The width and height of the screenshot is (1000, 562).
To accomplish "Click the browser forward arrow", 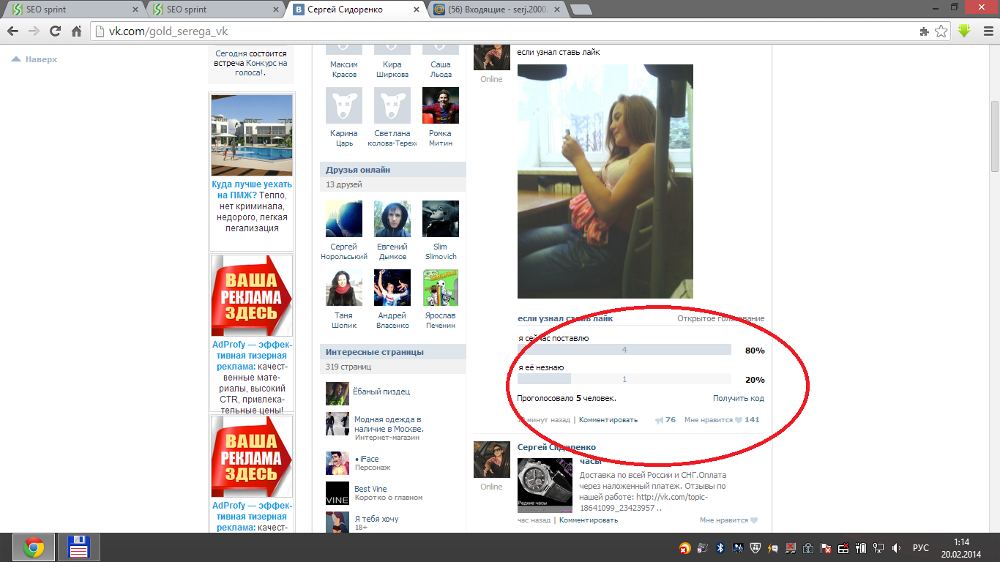I will (34, 31).
